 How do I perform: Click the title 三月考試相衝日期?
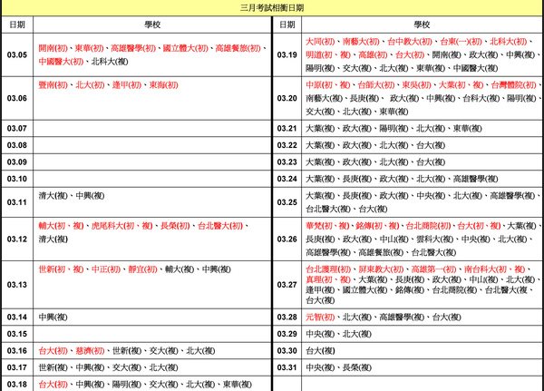click(272, 8)
